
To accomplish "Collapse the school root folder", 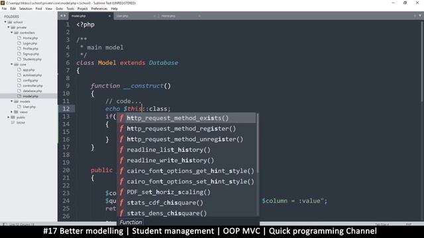I will click(x=5, y=22).
